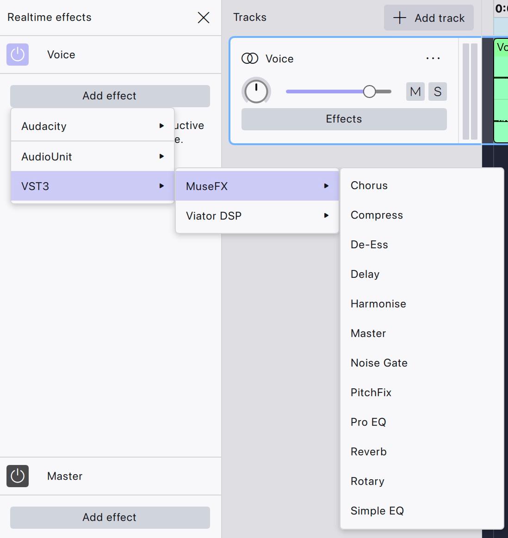Screen dimensions: 508x538
Task: Click the Master label in effects panel
Action: point(65,476)
